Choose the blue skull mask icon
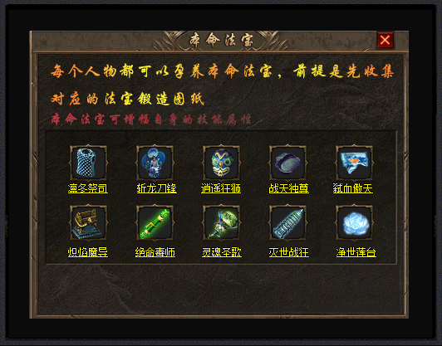Viewport: 442px width, 346px height. pyautogui.click(x=221, y=163)
